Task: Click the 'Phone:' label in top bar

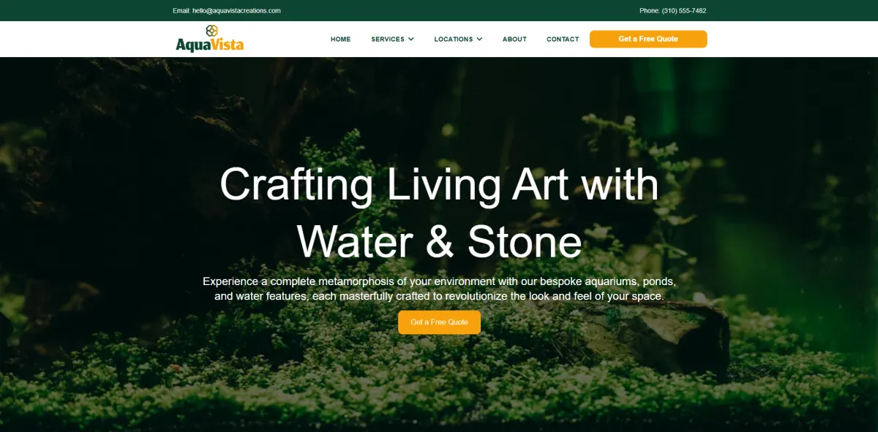Action: [650, 11]
